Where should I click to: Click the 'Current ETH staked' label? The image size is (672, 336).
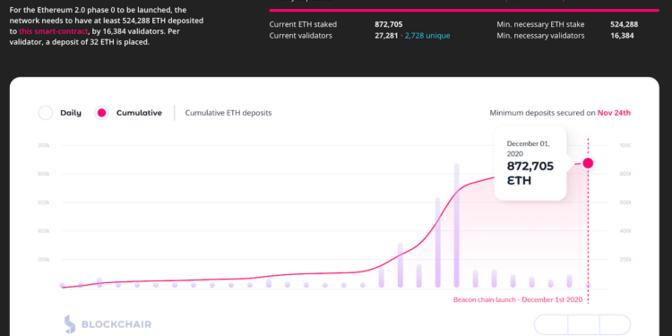tap(303, 24)
